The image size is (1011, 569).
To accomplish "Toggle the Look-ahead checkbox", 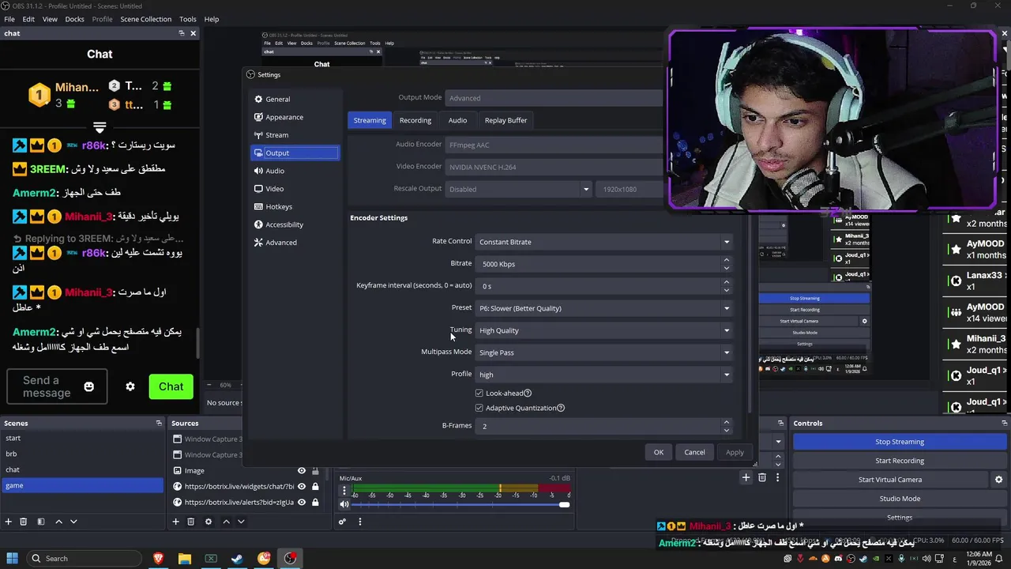I will coord(479,393).
